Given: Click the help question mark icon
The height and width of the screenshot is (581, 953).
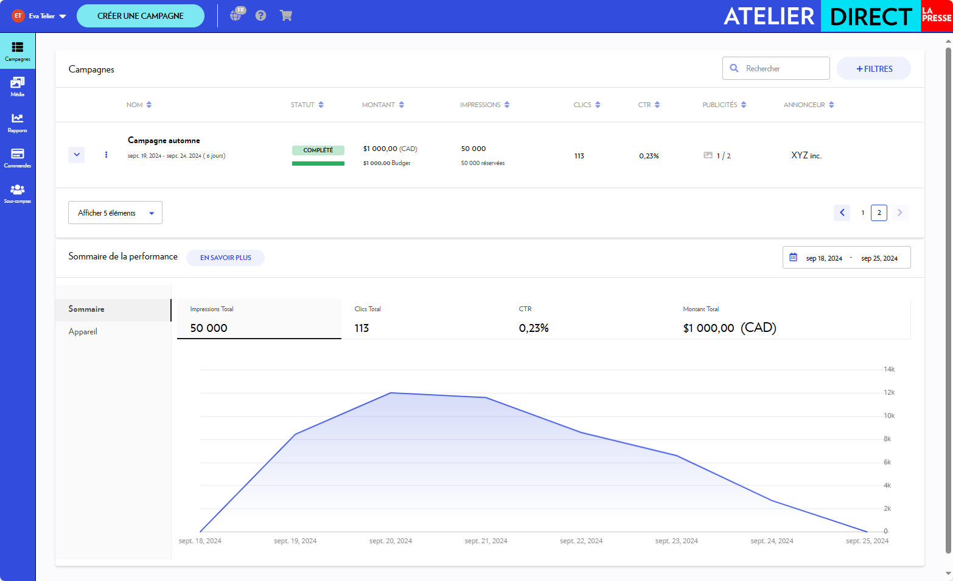Looking at the screenshot, I should click(260, 16).
